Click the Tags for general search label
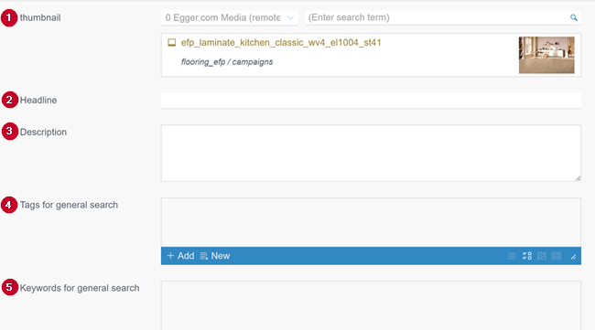The width and height of the screenshot is (595, 330). tap(69, 205)
